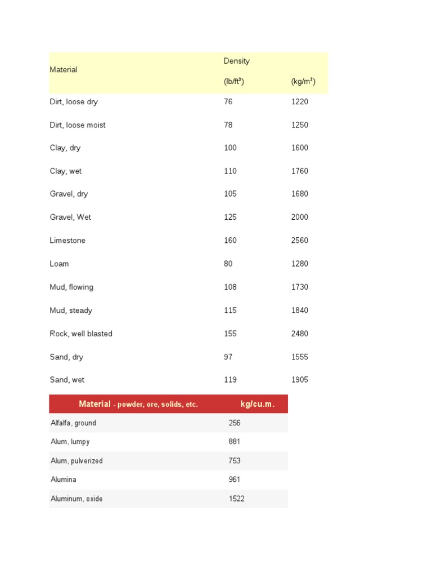Image resolution: width=432 pixels, height=577 pixels.
Task: Click the 'Dirt, loose dry' row label
Action: (74, 102)
